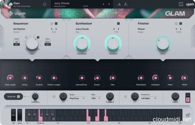Click the Fast/Slow knob

point(113,43)
